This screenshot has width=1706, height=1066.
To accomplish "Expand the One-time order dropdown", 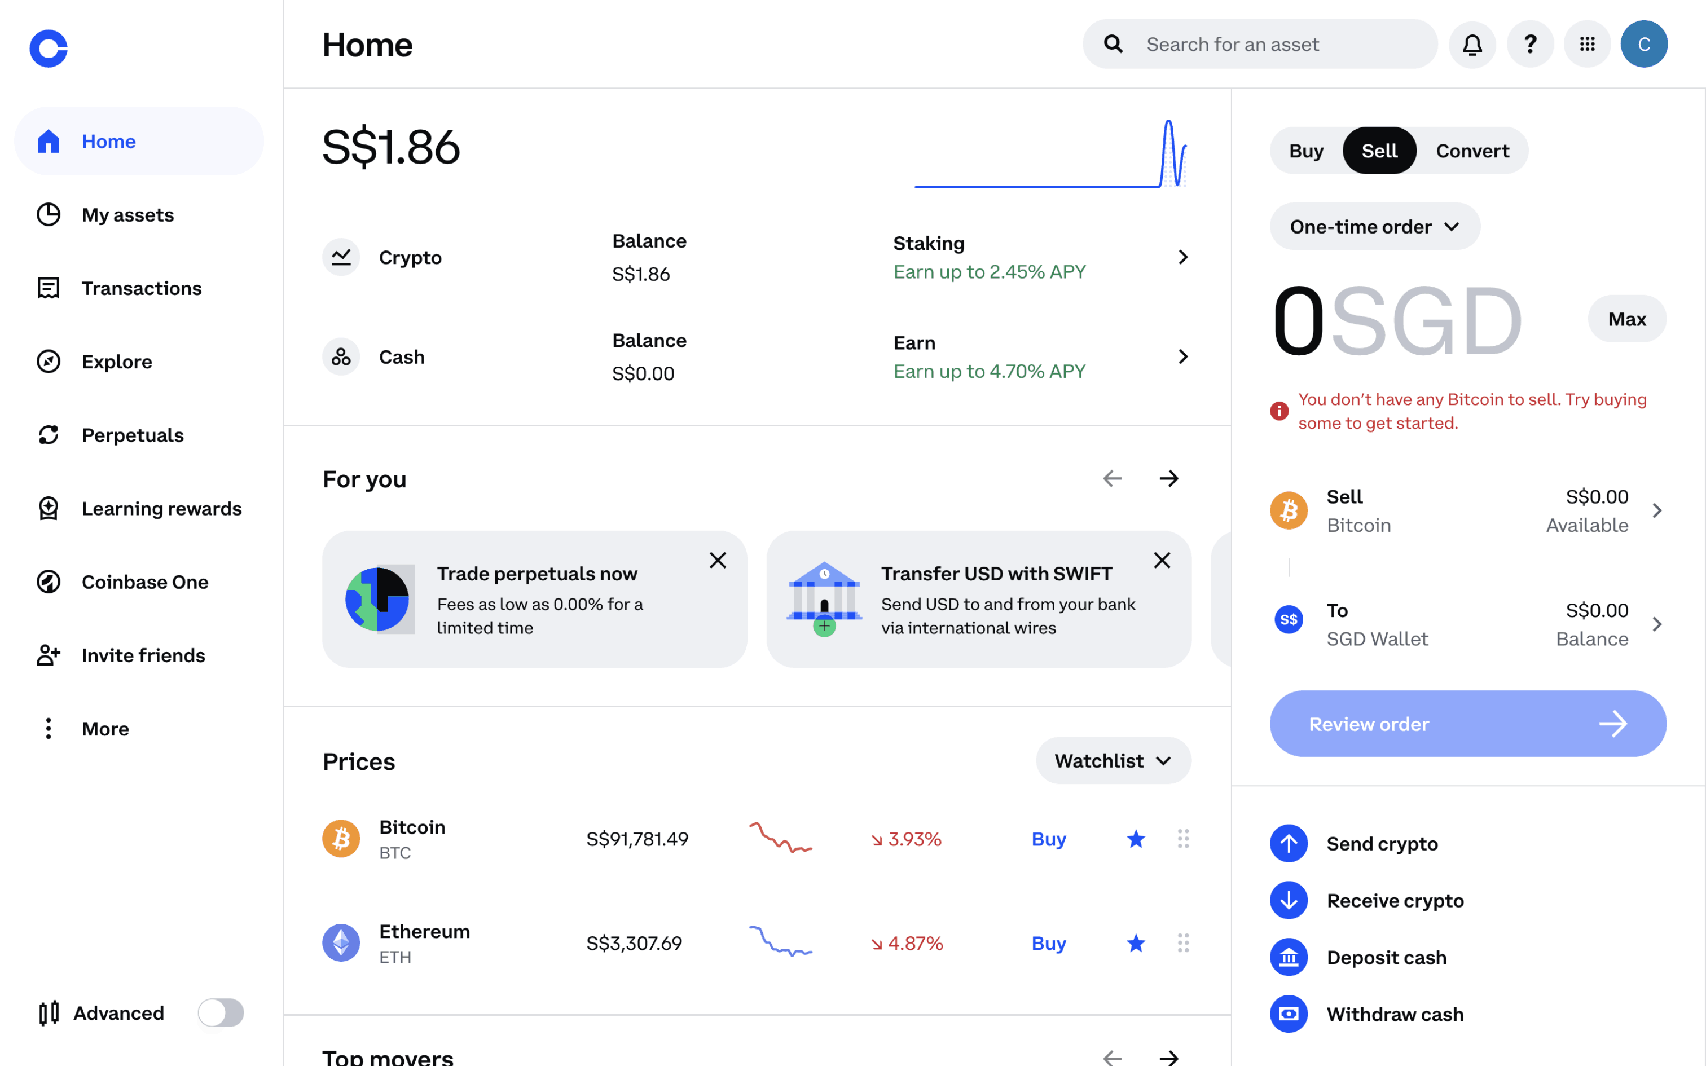I will pos(1374,226).
